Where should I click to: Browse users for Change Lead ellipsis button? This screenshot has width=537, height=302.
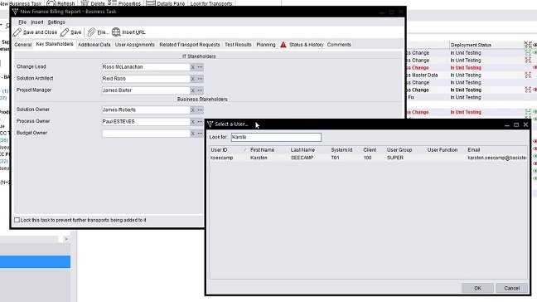(x=200, y=67)
